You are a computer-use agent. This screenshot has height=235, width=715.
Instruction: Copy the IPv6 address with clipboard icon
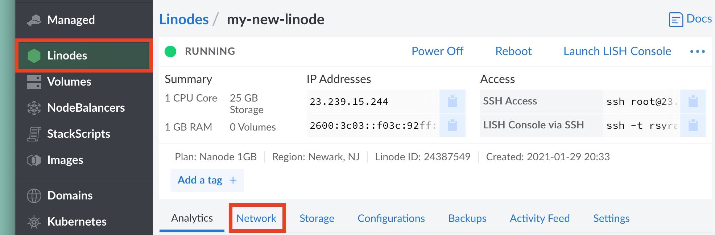(x=452, y=125)
